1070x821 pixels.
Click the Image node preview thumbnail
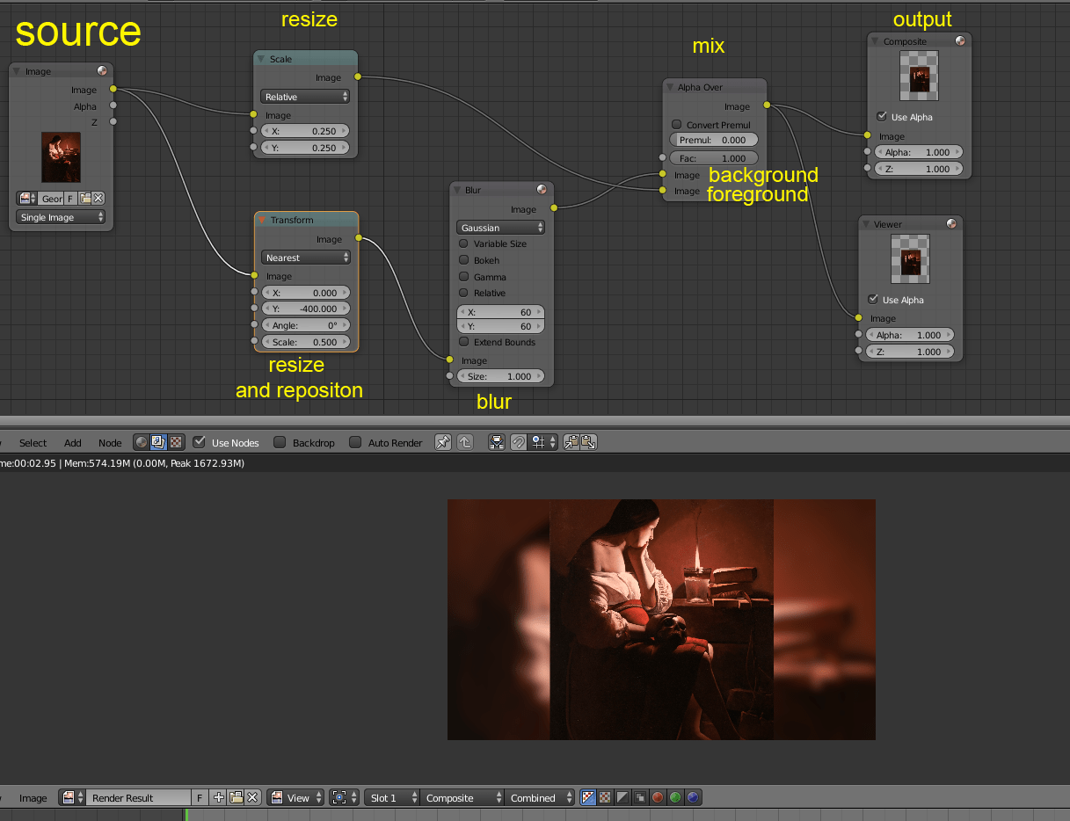(x=61, y=157)
